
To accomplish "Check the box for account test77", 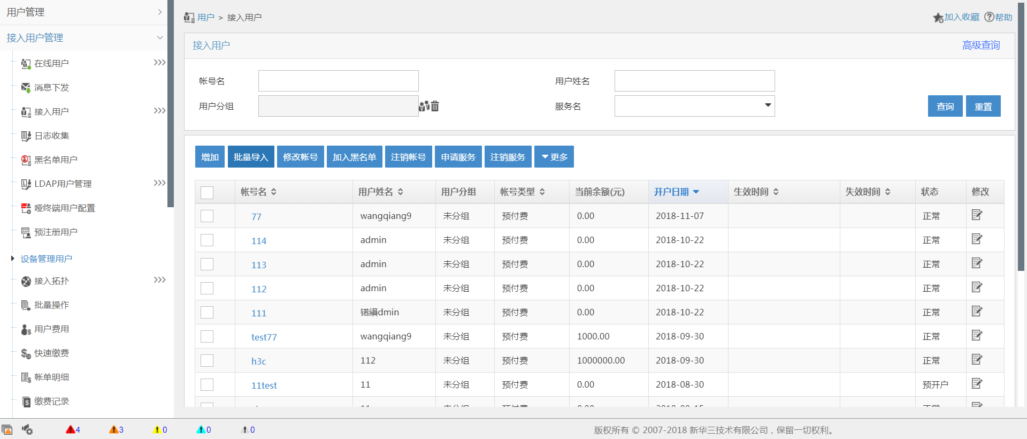I will click(x=207, y=337).
